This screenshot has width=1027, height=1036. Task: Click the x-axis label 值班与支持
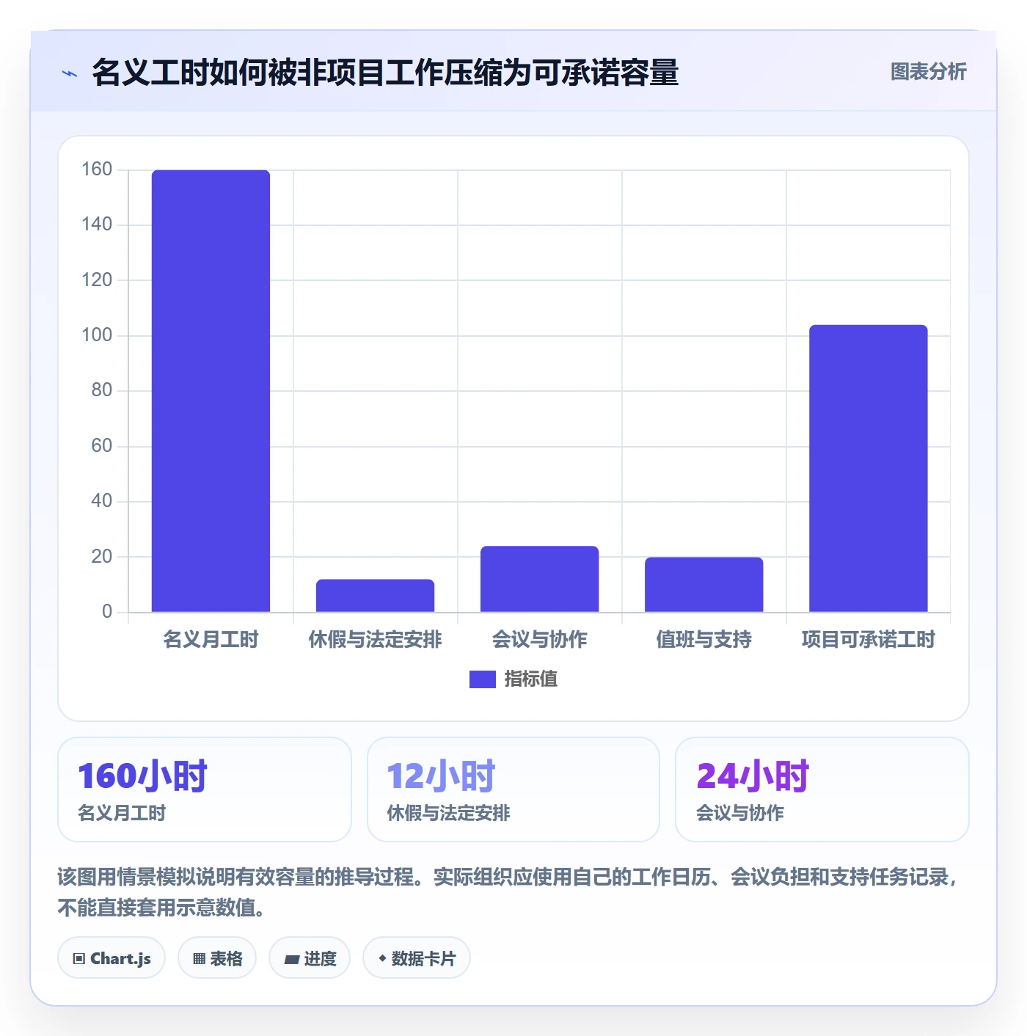(x=703, y=639)
